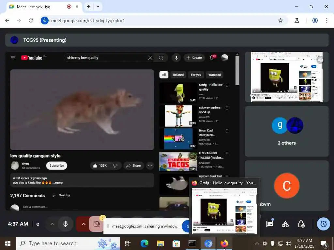The image size is (334, 250).
Task: Select the Meet - ezt-ydvj-fyg tab
Action: [43, 7]
